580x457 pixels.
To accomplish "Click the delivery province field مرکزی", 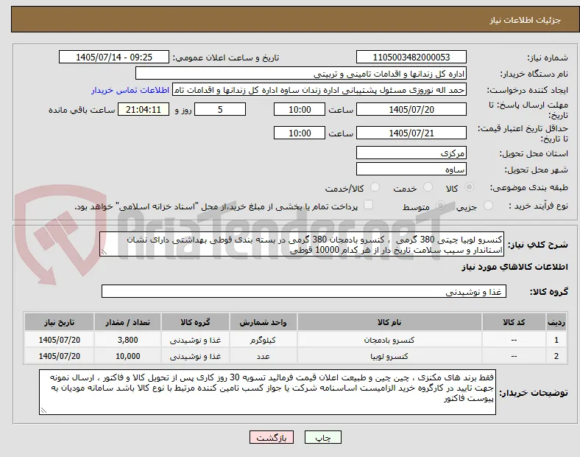I will point(411,153).
